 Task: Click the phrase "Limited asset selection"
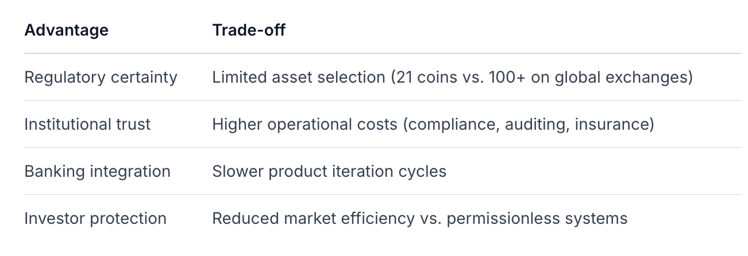[299, 77]
